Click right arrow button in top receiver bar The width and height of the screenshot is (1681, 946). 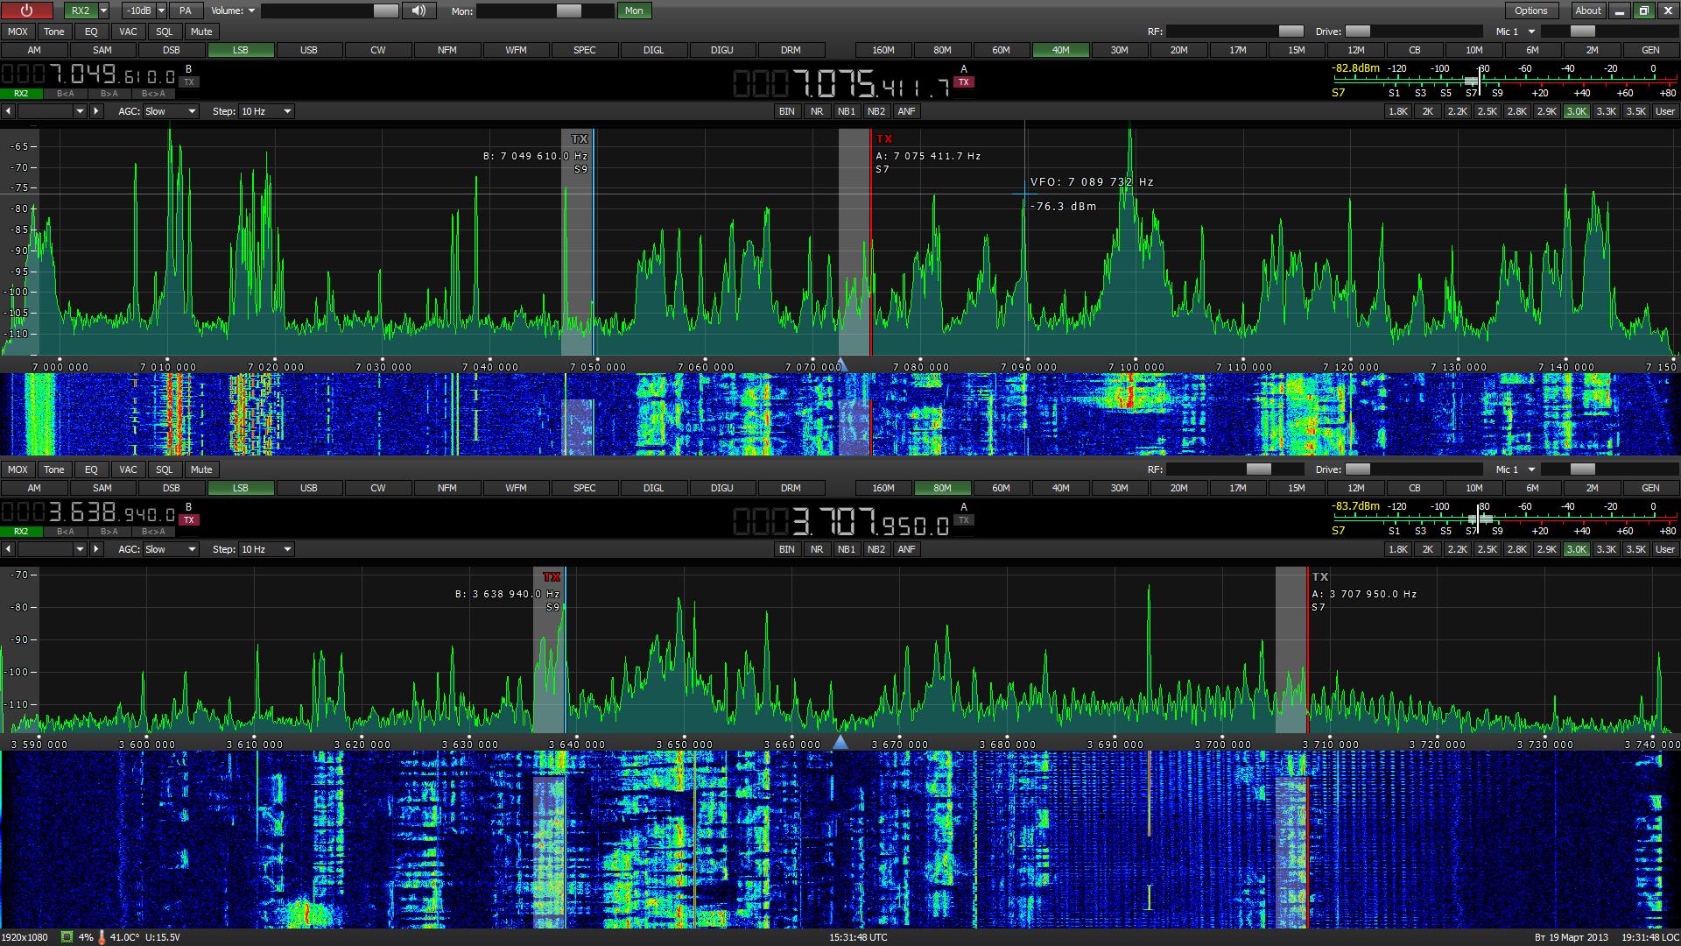(x=96, y=111)
